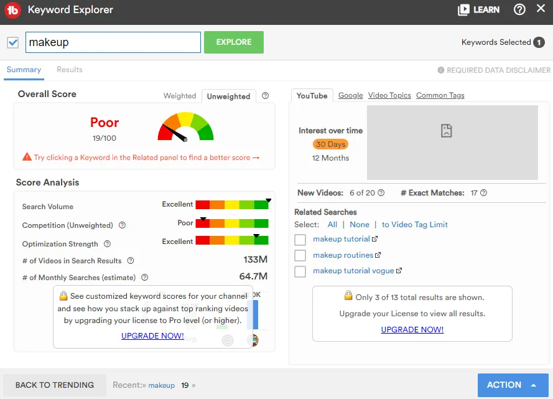Close the Keyword Explorer window
This screenshot has height=399, width=553.
coord(541,9)
